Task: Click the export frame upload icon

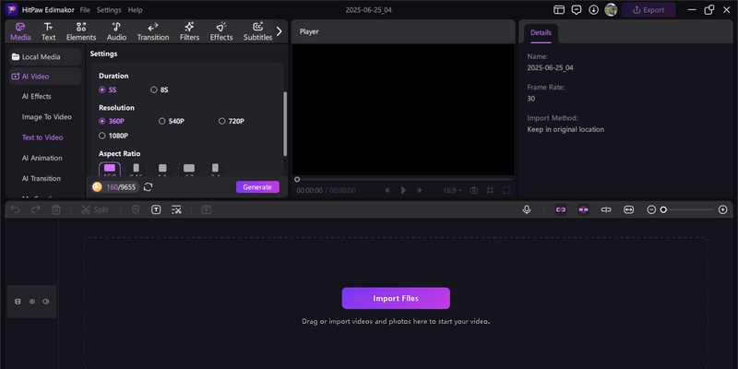Action: tap(206, 210)
